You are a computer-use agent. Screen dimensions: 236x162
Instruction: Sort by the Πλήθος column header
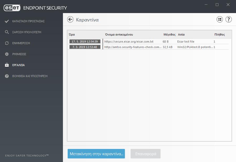[x=219, y=34]
